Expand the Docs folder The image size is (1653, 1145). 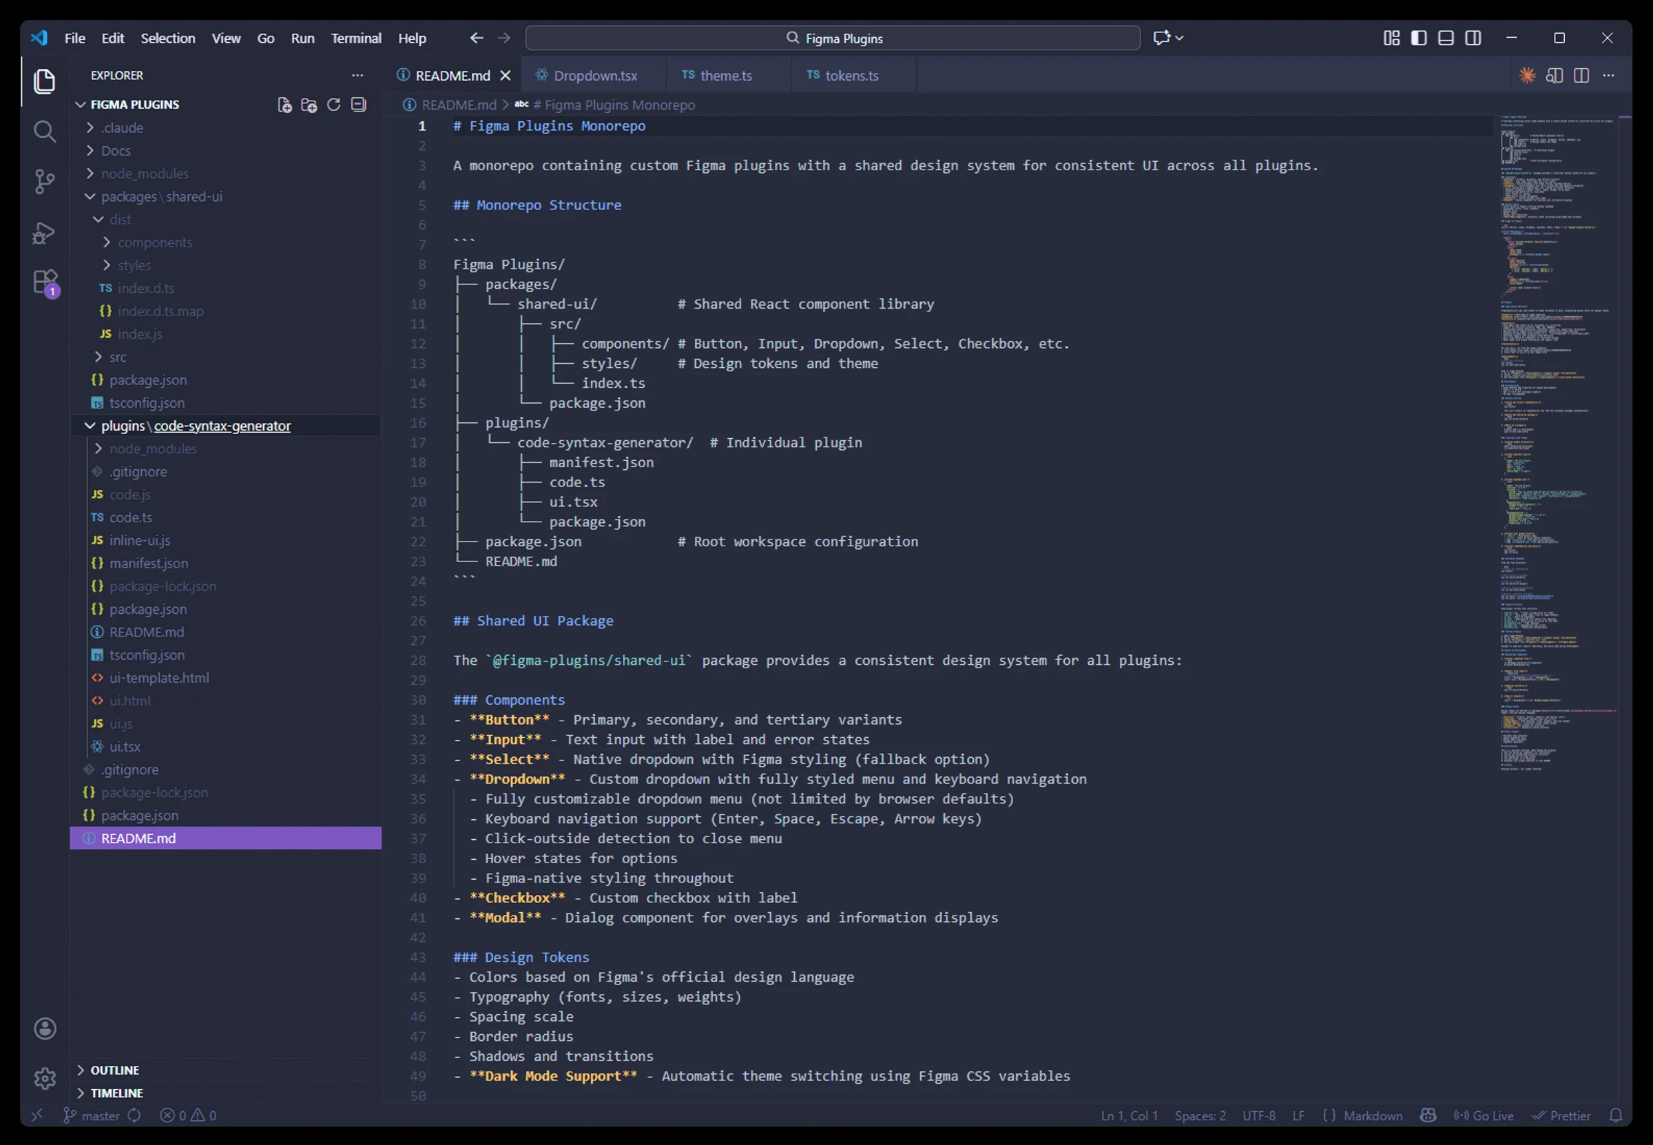[x=116, y=151]
